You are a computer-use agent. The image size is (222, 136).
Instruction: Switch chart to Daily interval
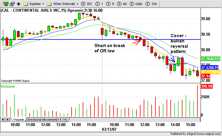136,4
